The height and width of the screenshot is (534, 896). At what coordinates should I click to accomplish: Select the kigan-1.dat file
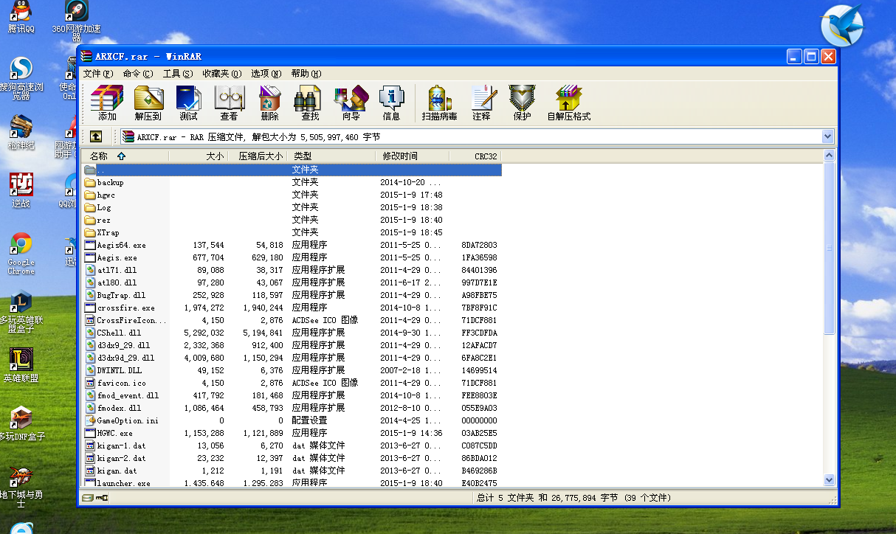pos(292,445)
